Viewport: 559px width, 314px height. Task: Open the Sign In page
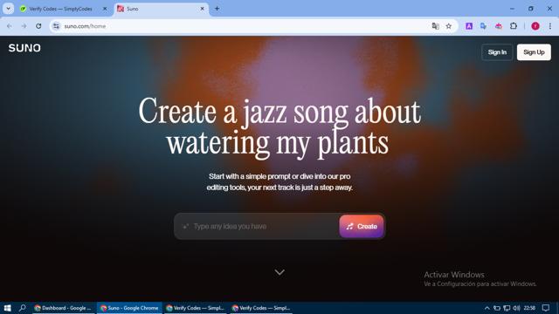tap(497, 52)
